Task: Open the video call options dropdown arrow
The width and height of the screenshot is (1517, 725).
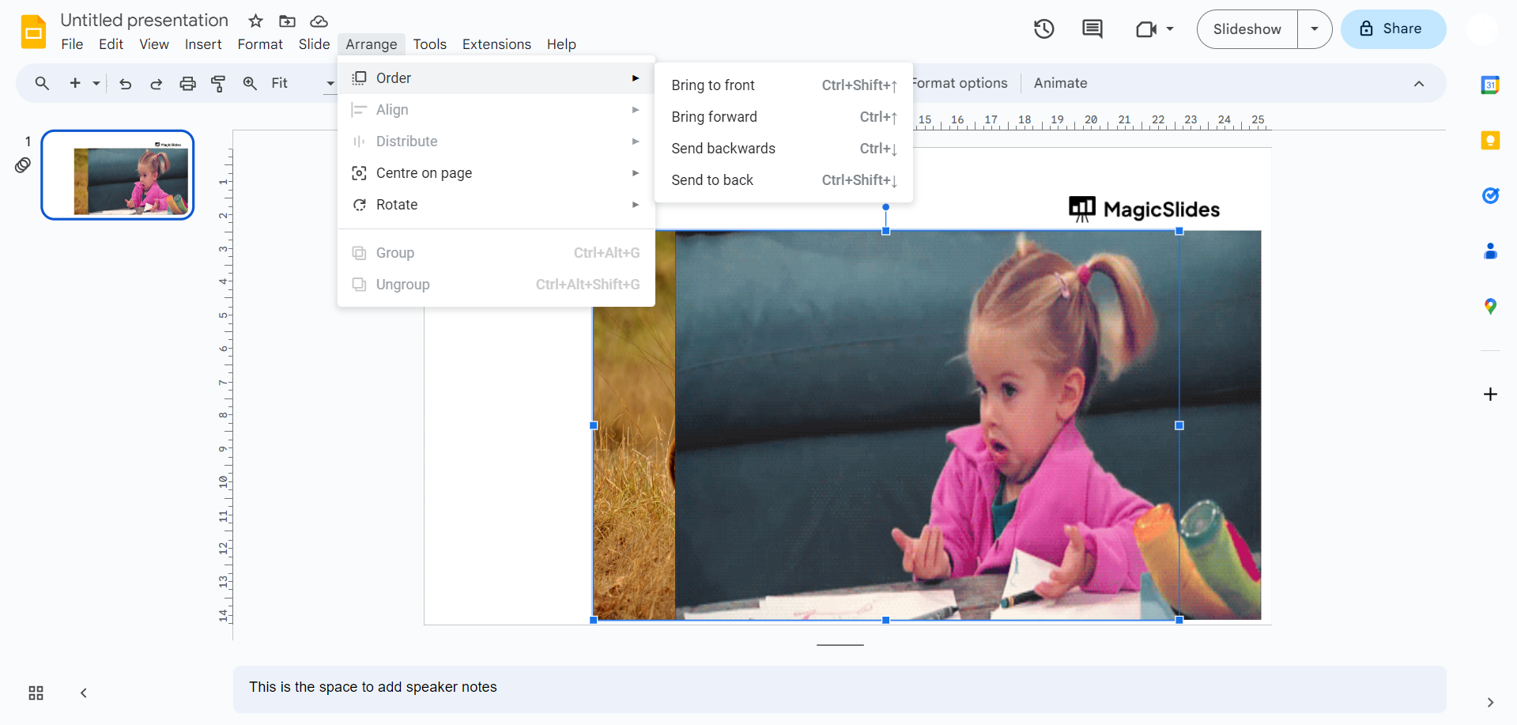Action: 1170,29
